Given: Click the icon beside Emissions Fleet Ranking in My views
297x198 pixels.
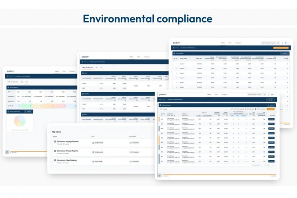Looking at the screenshot, I should [55, 161].
